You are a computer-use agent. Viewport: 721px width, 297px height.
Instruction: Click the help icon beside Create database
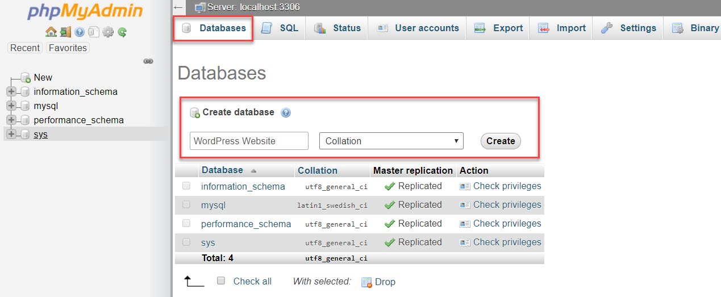286,112
